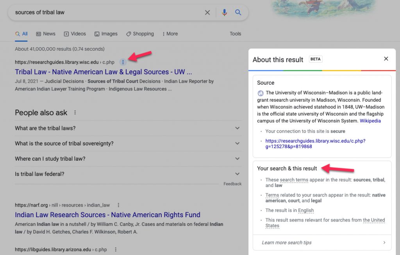
Task: Open Learn more search tips
Action: (x=322, y=243)
